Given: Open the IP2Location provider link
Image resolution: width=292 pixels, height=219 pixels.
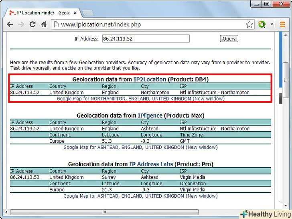Looking at the screenshot, I should 150,79.
